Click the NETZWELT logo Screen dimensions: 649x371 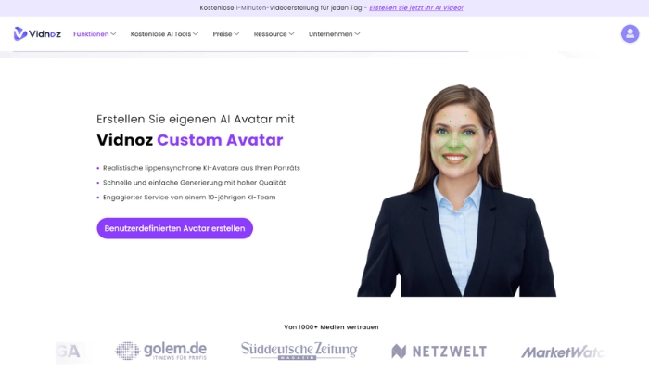[x=439, y=352]
